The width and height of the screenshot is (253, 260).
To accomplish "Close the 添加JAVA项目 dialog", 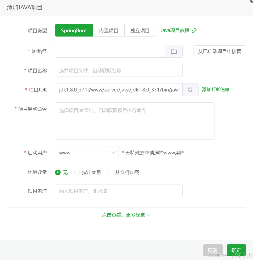I will pyautogui.click(x=251, y=1).
